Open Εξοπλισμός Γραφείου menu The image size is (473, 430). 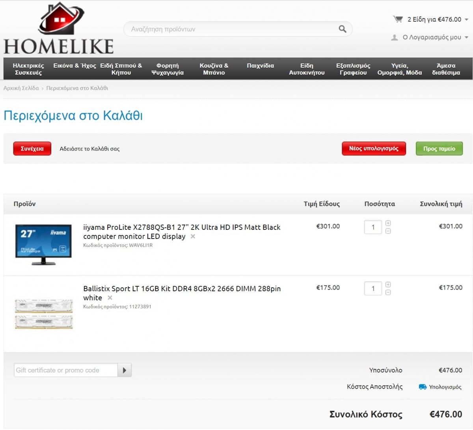click(x=353, y=69)
